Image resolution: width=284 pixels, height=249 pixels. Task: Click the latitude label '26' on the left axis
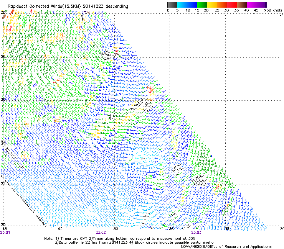point(3,99)
